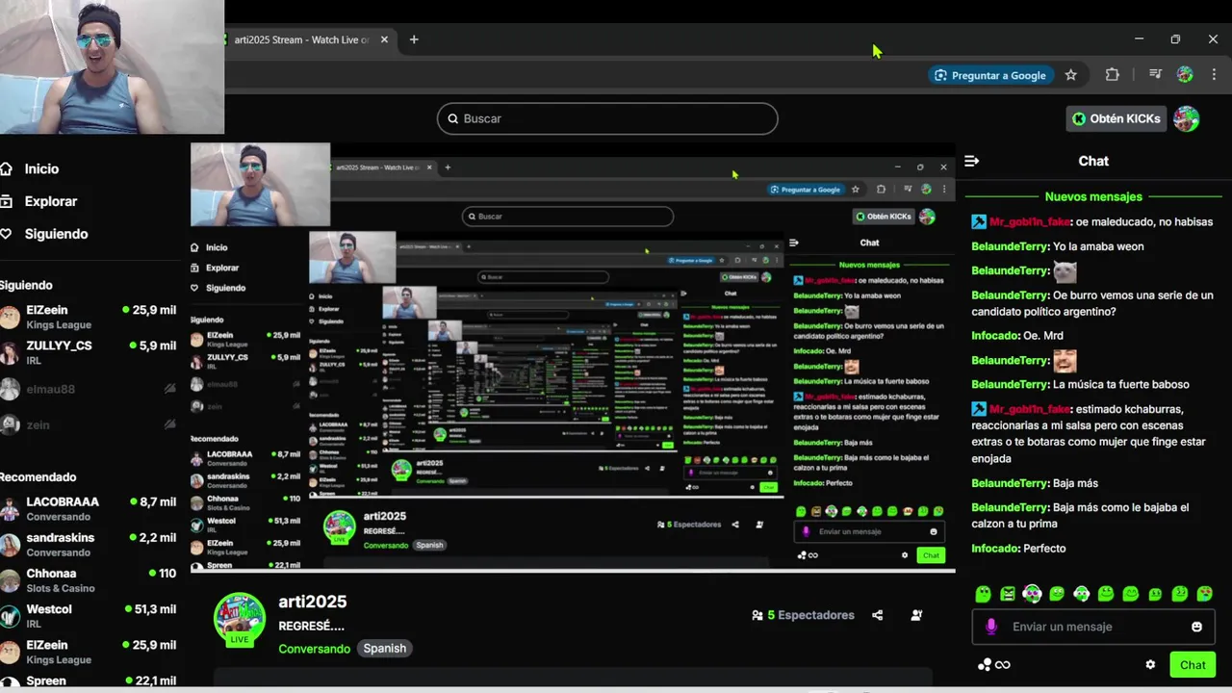
Task: Go to 'Inicio' in the sidebar
Action: point(41,168)
